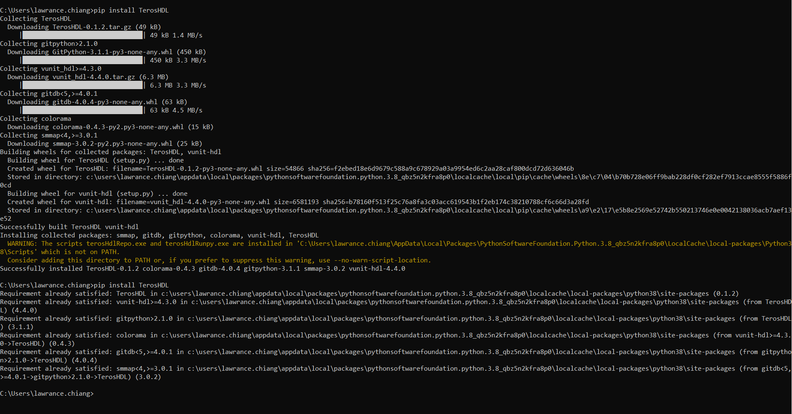
Task: Select 'Downloading vunit_hdl-4.4.0.tar.gz (6.3 MB)' text
Action: [88, 77]
